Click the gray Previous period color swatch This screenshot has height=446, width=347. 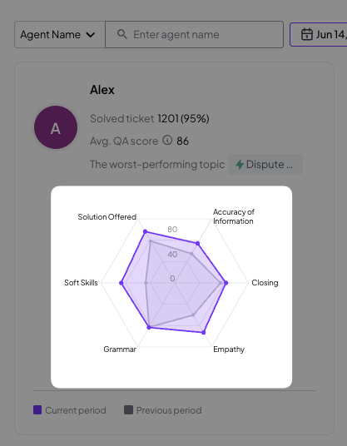[x=128, y=410]
